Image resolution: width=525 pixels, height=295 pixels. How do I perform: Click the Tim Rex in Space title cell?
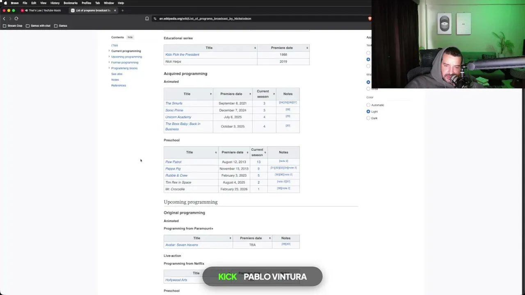point(191,182)
